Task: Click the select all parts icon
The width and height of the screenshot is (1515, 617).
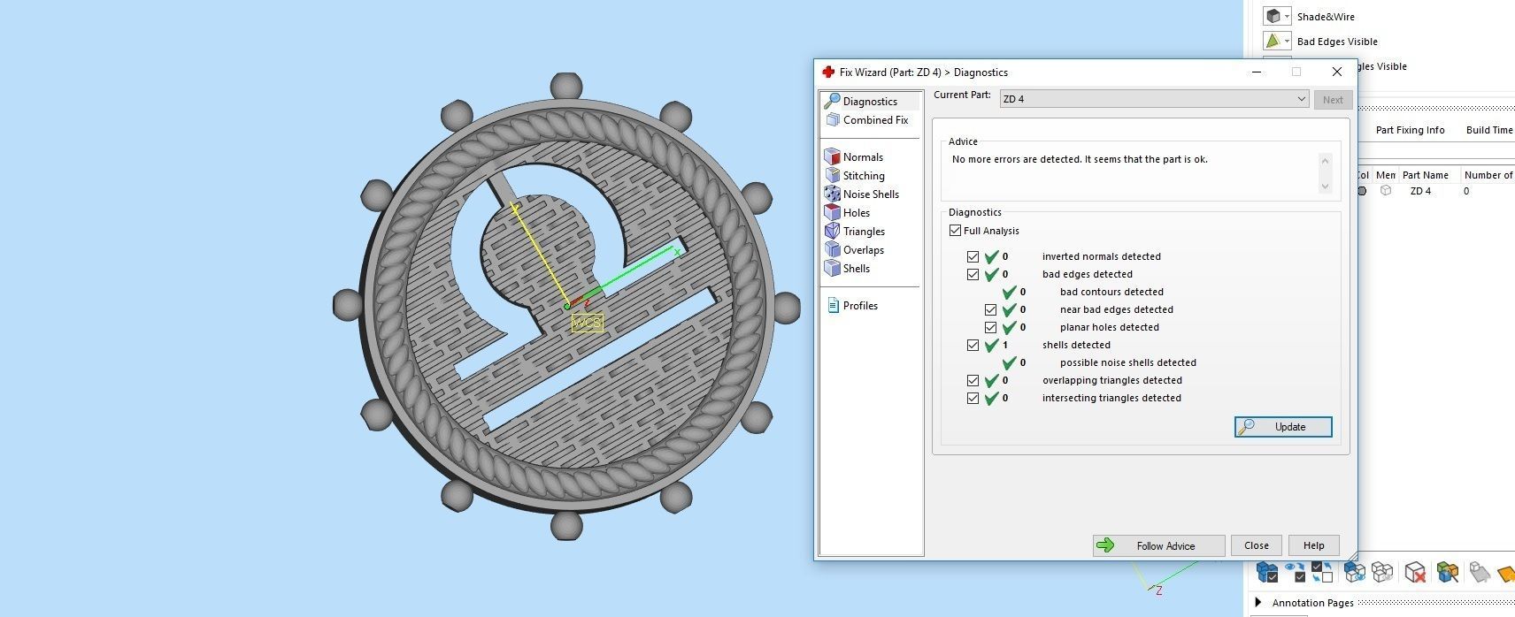Action: point(1267,573)
